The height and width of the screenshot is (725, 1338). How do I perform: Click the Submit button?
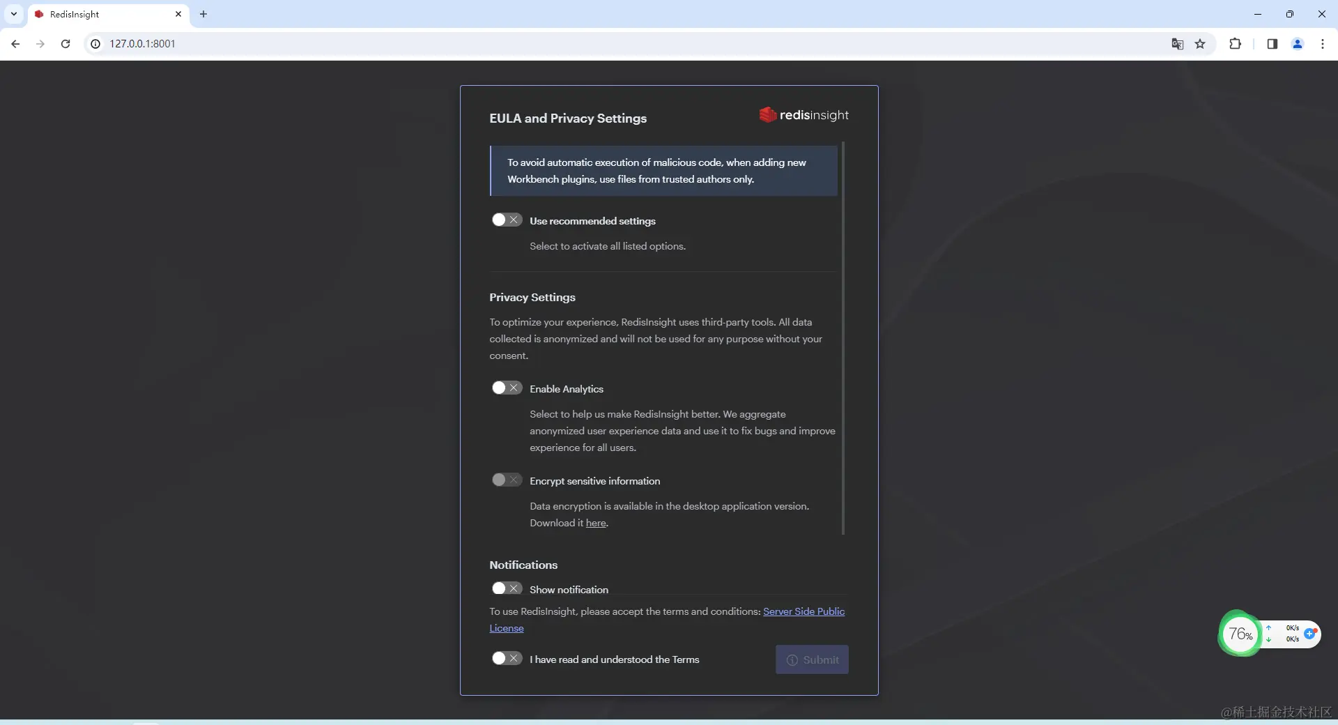812,659
